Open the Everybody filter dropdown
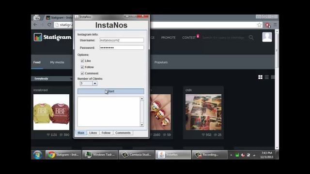 coord(52,78)
